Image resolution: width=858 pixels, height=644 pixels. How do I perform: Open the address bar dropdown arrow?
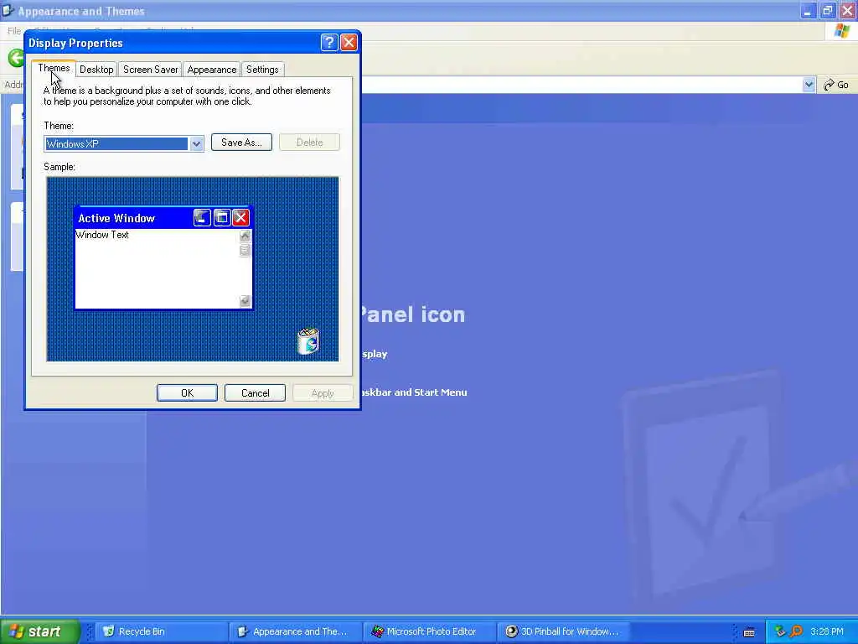pos(809,85)
